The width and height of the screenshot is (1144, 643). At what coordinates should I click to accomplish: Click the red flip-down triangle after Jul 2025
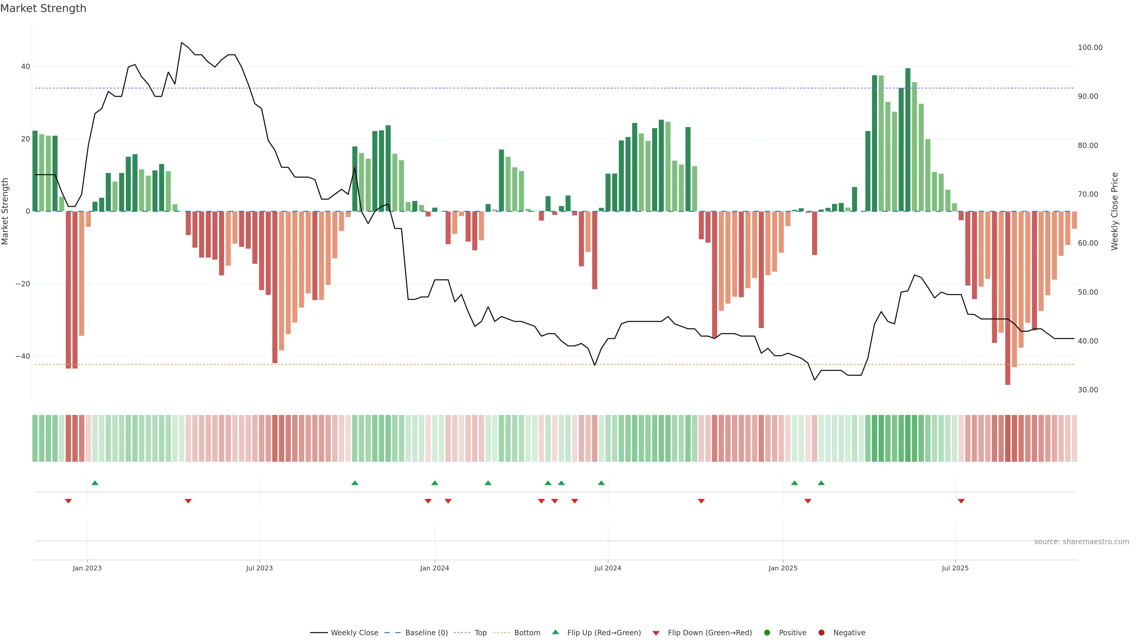pos(960,501)
